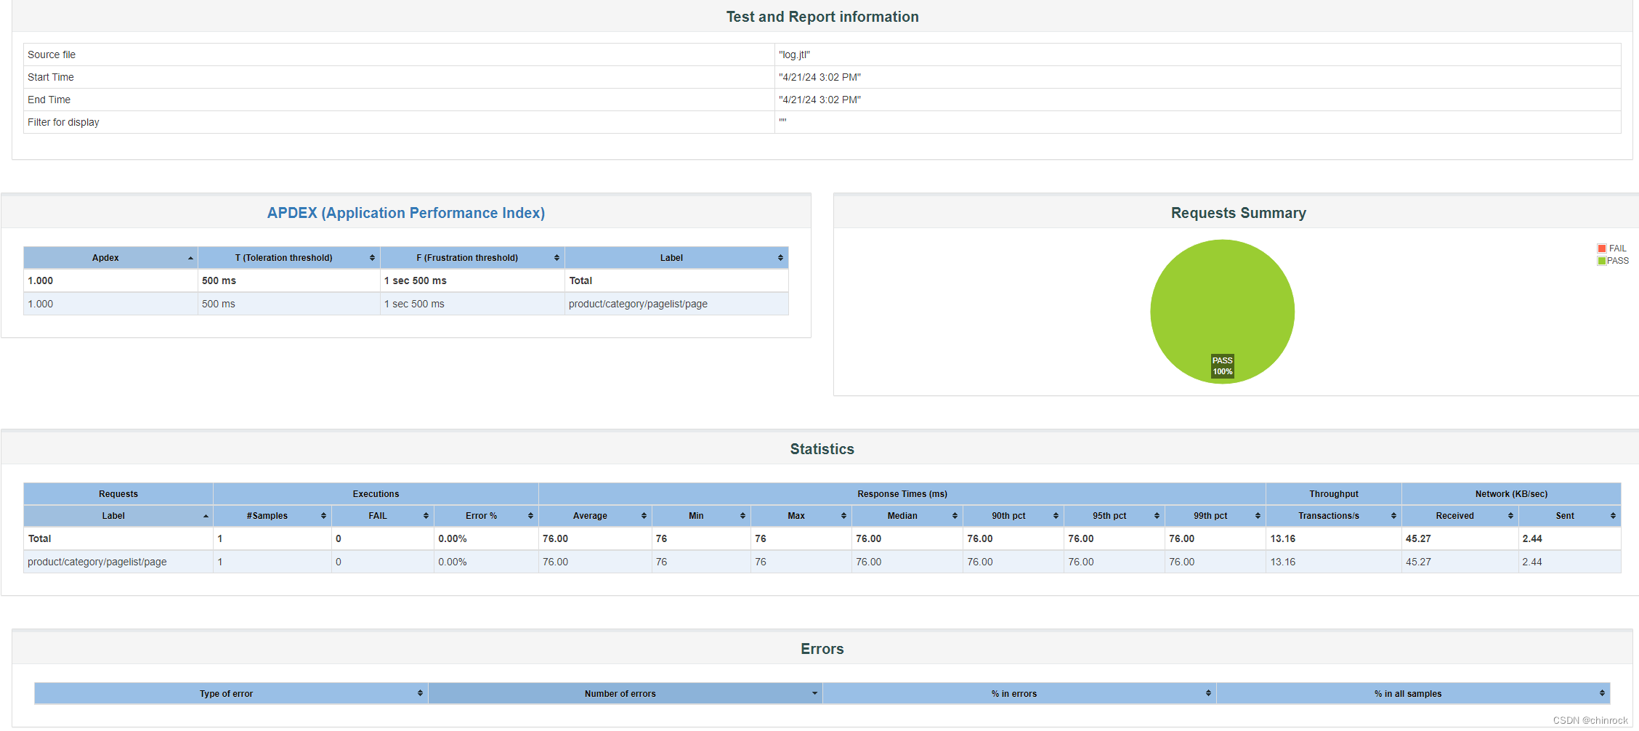Select product/category/pagelist/page in Statistics table
Screen dimensions: 1639x731
[97, 562]
